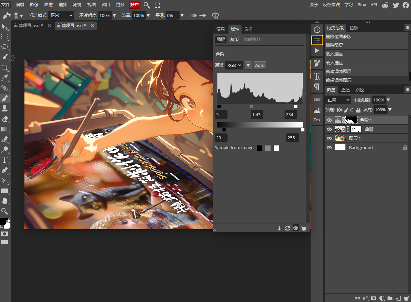Select the Path Selection tool
Screen dimensions: 411x302
[x=5, y=180]
